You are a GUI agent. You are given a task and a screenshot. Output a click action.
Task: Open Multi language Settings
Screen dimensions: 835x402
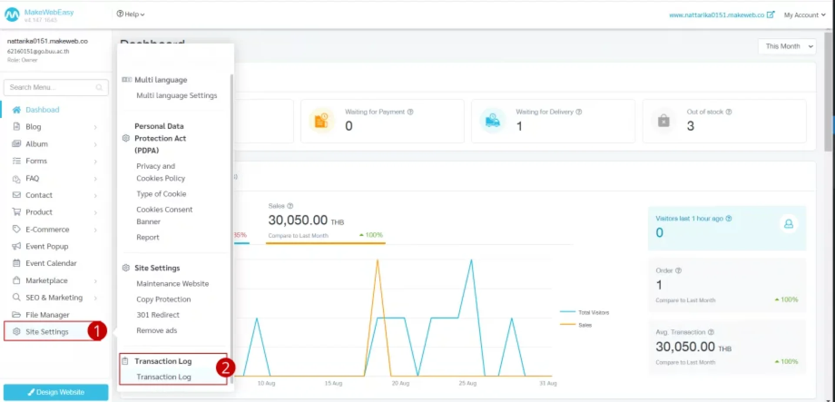[x=177, y=95]
